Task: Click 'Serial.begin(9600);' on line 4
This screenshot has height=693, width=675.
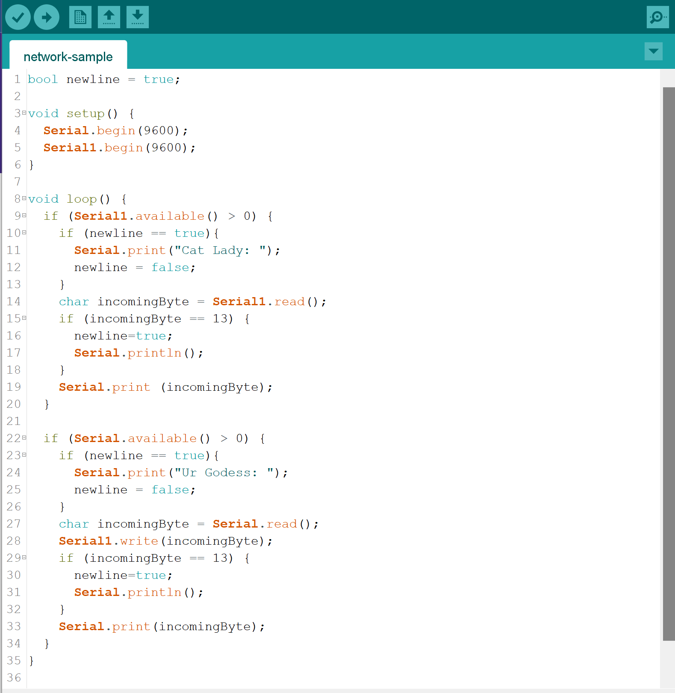Action: coord(115,131)
